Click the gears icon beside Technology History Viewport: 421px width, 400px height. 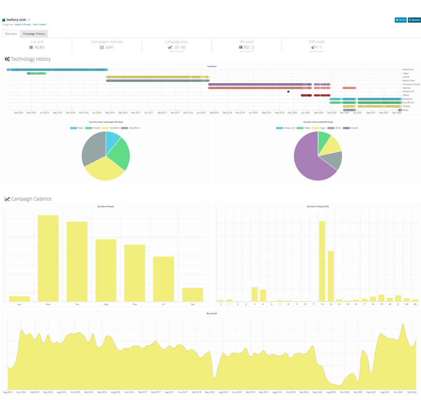(7, 59)
